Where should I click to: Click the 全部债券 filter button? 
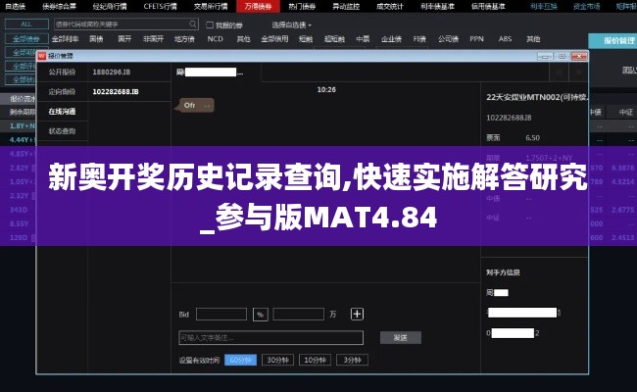(26, 39)
